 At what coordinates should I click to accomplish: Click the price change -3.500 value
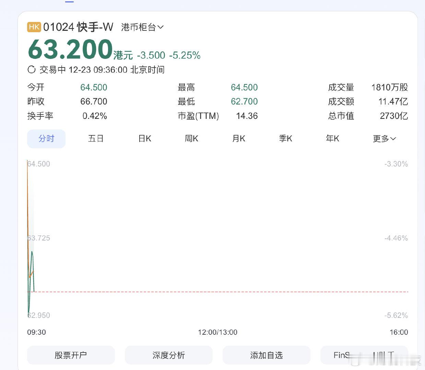click(x=151, y=55)
